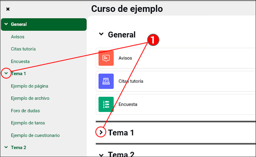Collapse General section in sidebar

pos(6,24)
